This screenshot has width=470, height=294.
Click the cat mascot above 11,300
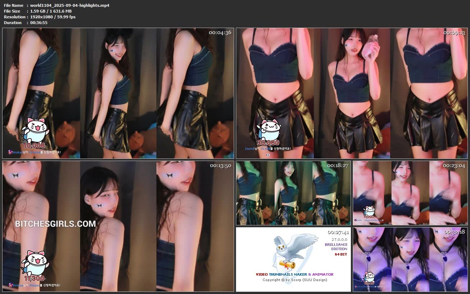35,263
